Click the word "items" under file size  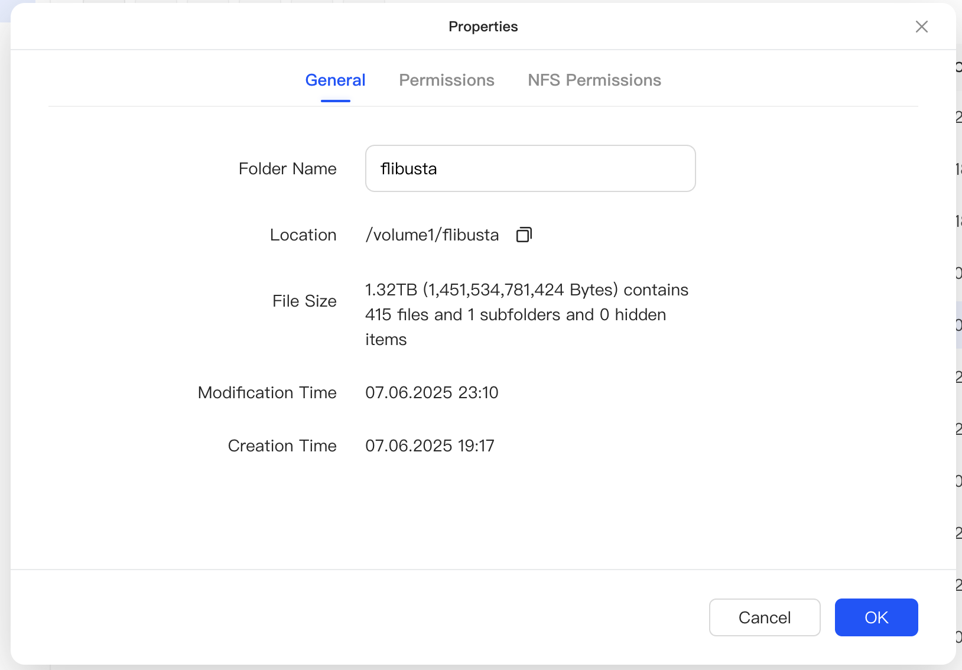click(x=386, y=340)
